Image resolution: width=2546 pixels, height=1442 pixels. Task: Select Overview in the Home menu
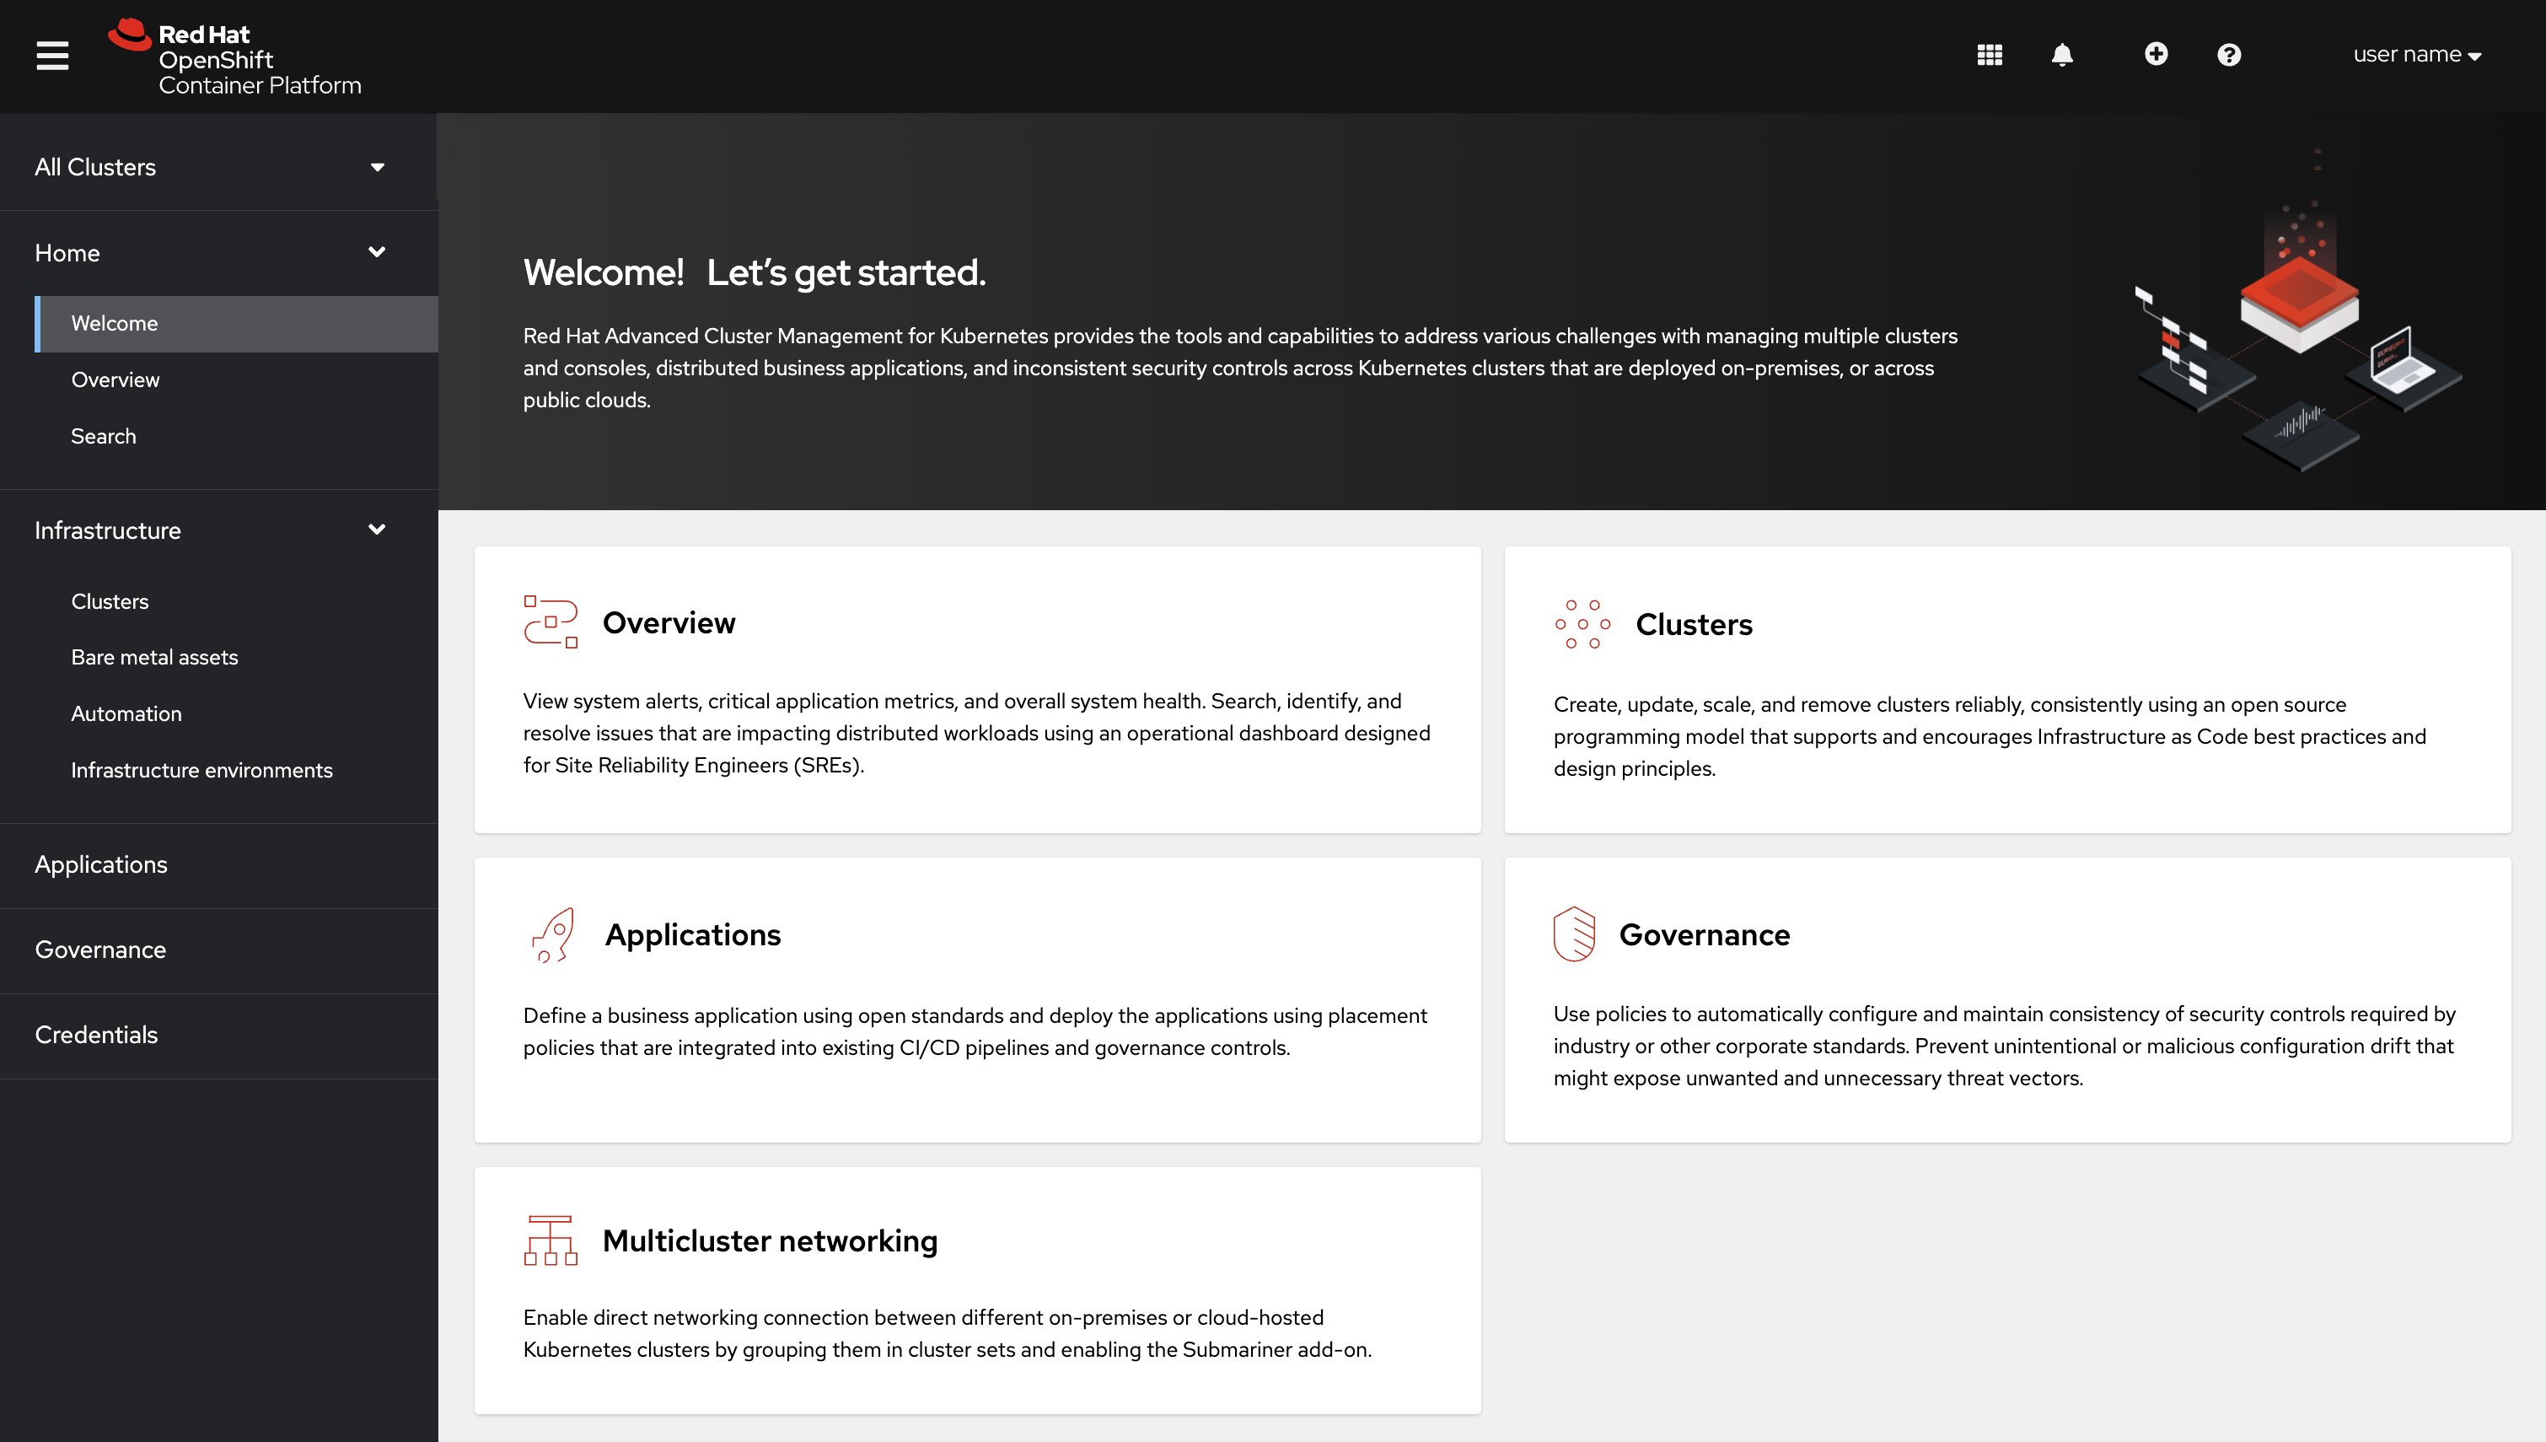[115, 379]
